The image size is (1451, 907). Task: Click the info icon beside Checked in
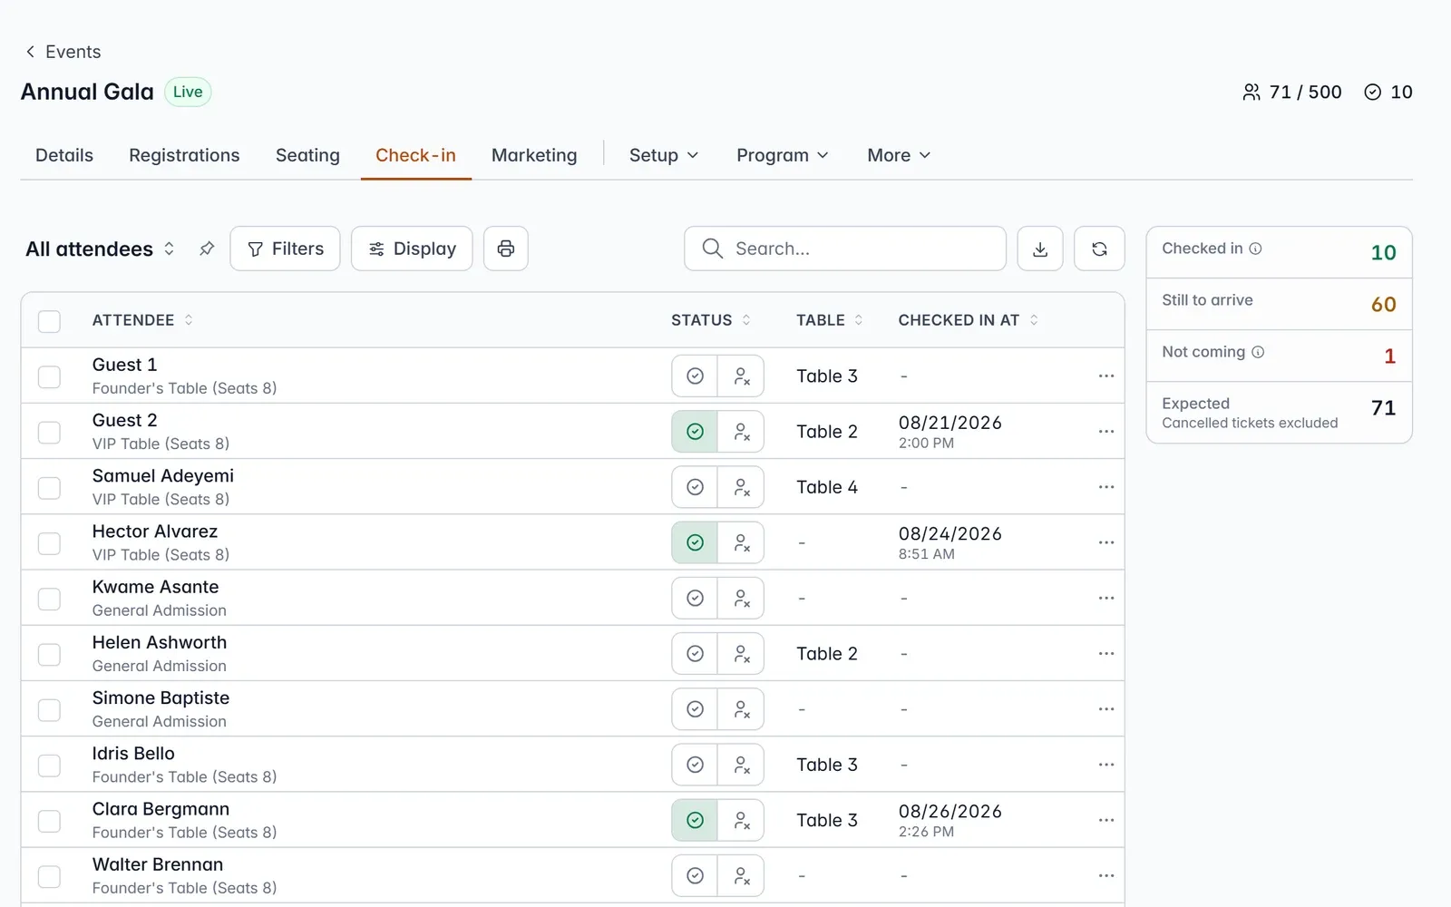tap(1255, 249)
